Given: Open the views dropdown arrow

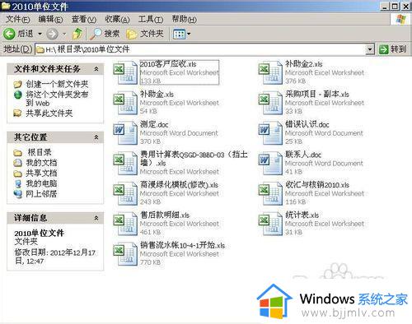Looking at the screenshot, I should click(189, 35).
